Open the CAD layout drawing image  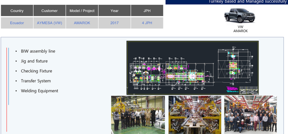[x=192, y=68]
